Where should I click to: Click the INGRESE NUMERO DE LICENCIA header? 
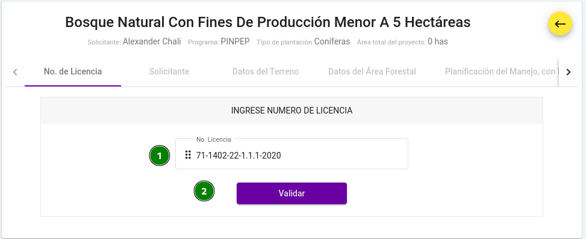click(x=291, y=110)
